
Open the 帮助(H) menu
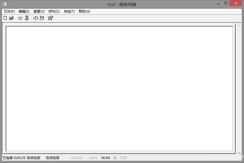(x=84, y=11)
